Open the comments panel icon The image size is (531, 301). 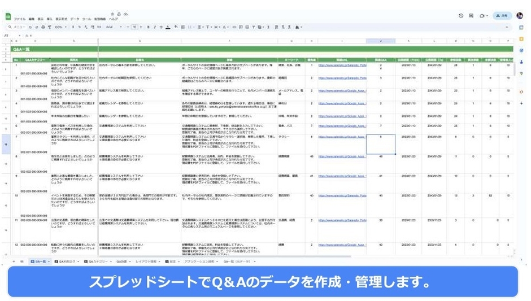(x=471, y=16)
